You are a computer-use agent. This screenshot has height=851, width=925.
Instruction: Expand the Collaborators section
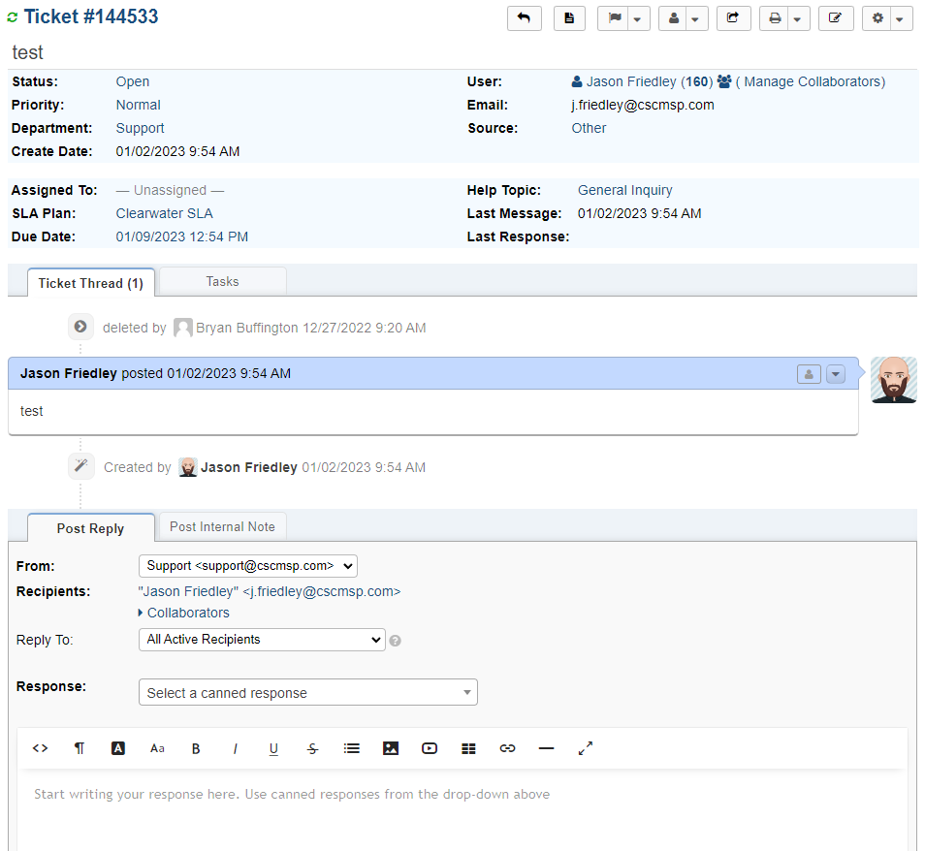click(184, 613)
